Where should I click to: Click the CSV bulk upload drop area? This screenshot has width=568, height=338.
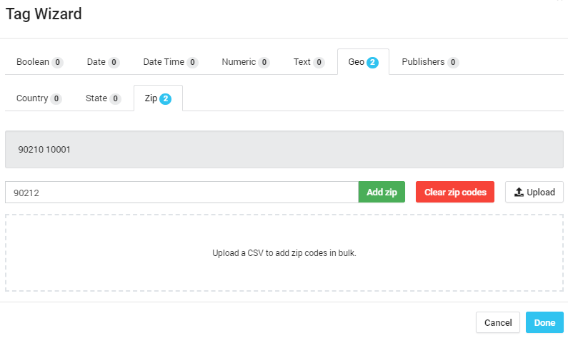click(284, 253)
